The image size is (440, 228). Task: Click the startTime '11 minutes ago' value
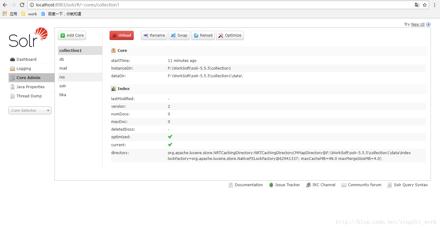(x=182, y=61)
